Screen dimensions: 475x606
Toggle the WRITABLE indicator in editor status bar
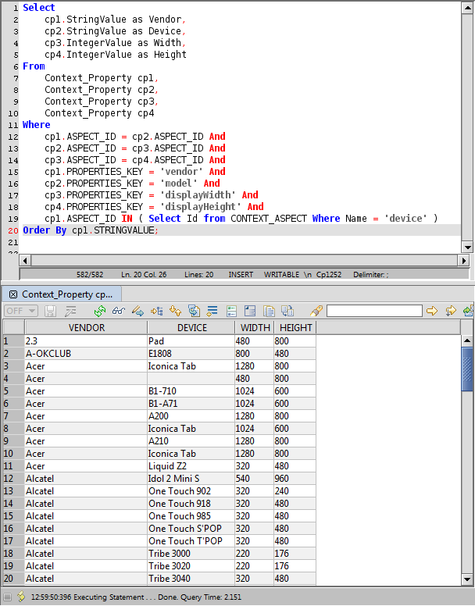pyautogui.click(x=281, y=274)
